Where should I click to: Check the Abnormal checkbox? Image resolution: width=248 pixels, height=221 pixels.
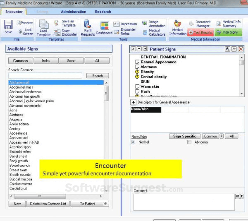click(x=189, y=142)
